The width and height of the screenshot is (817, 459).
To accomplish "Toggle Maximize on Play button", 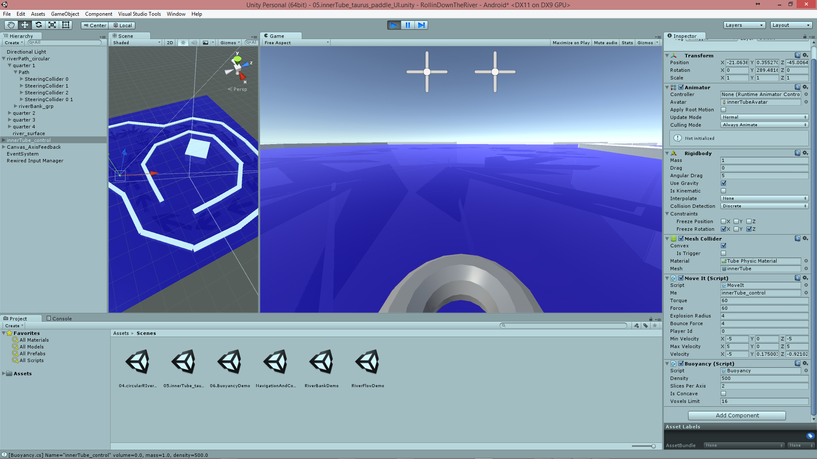I will point(571,42).
